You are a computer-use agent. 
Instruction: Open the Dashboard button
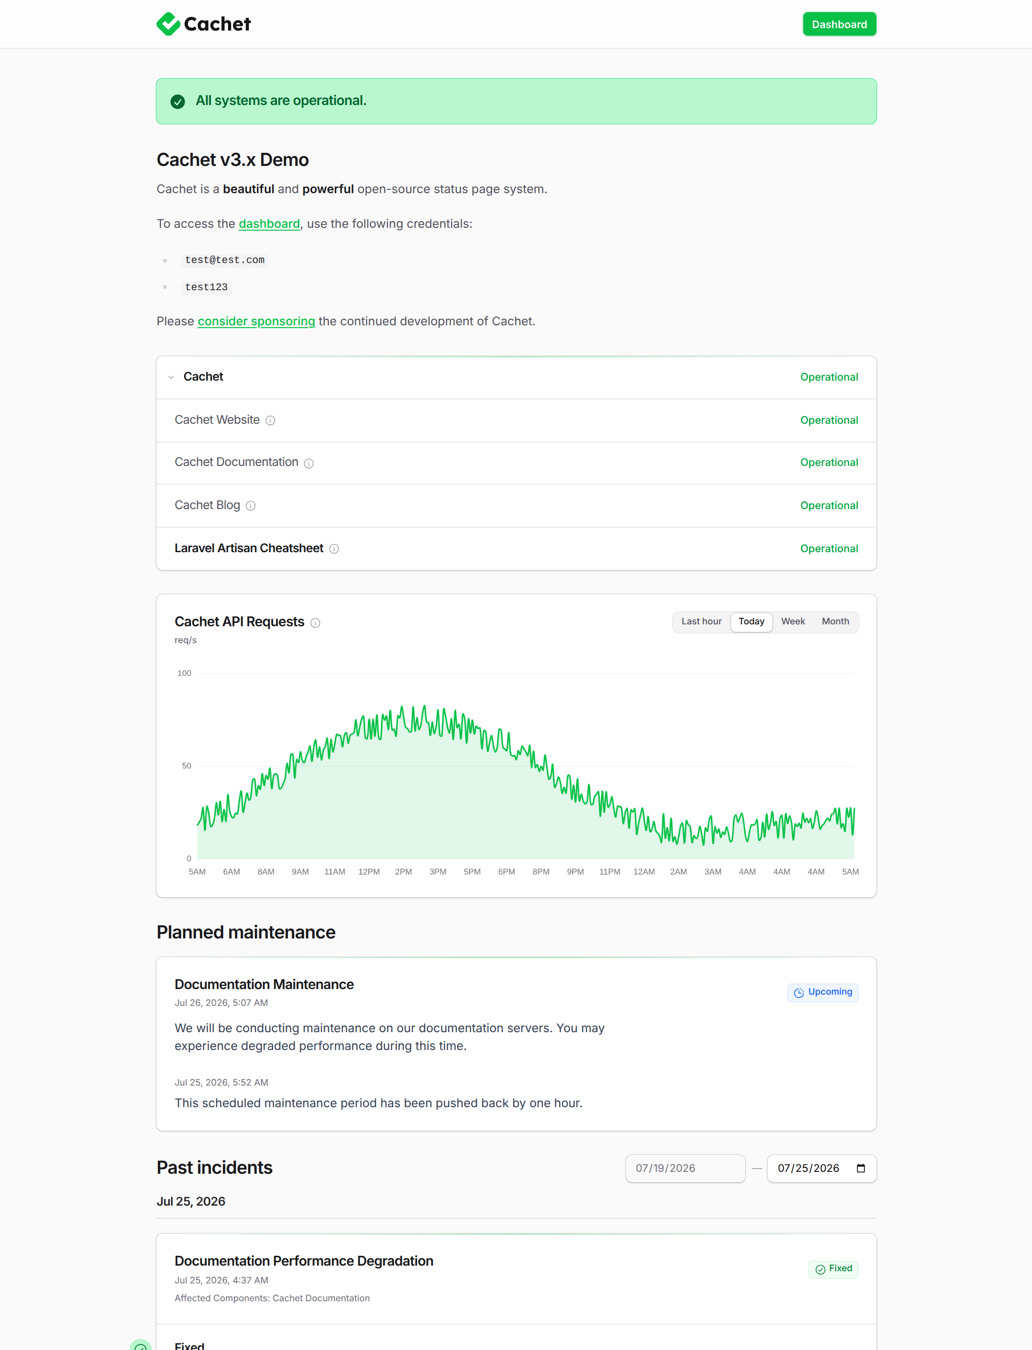[839, 24]
